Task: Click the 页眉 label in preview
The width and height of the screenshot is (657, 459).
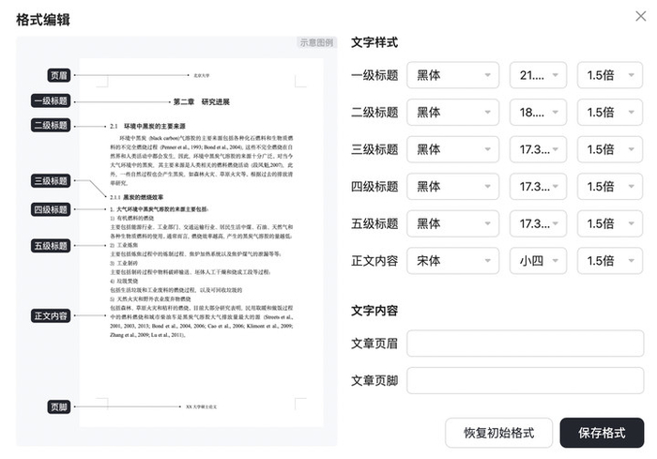Action: (x=58, y=75)
